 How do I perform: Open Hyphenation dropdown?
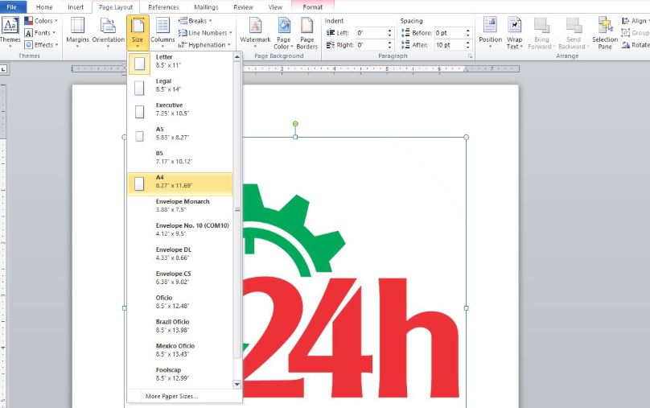coord(204,45)
